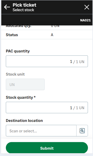Focus the PAC quantity input field
The image size is (93, 156).
tap(47, 61)
